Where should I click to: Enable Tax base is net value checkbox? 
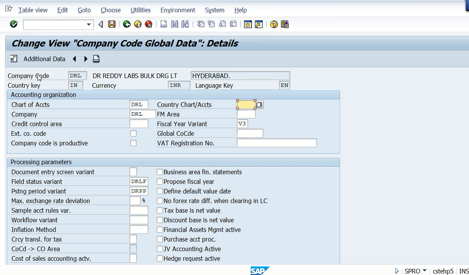[x=160, y=210]
